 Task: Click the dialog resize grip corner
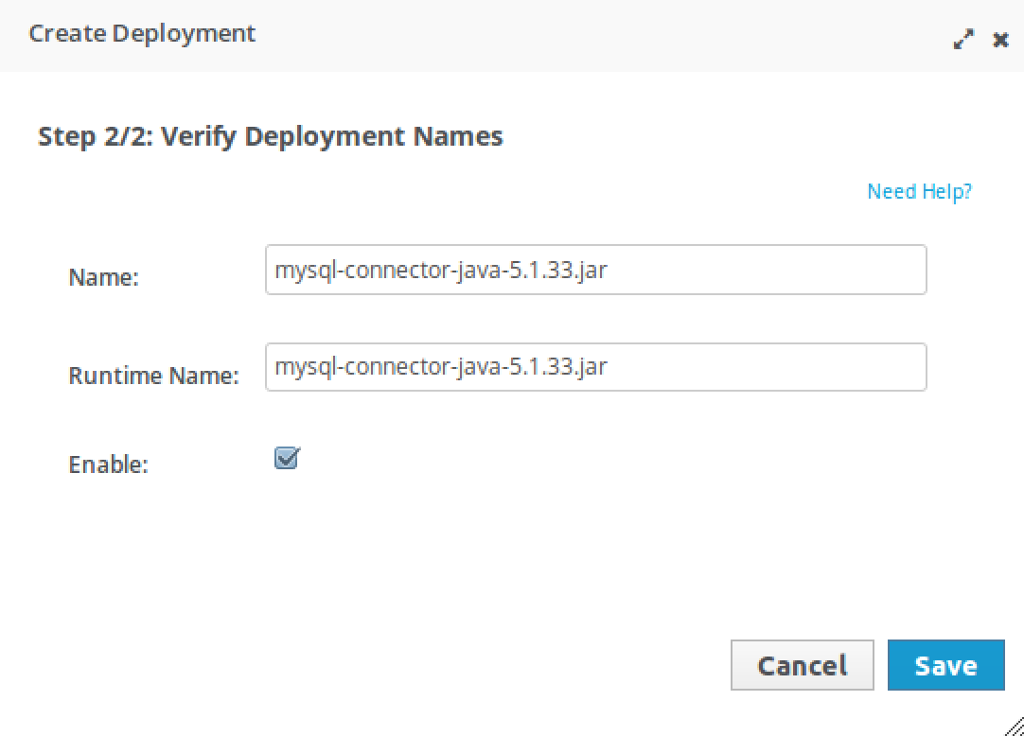coord(1015,727)
